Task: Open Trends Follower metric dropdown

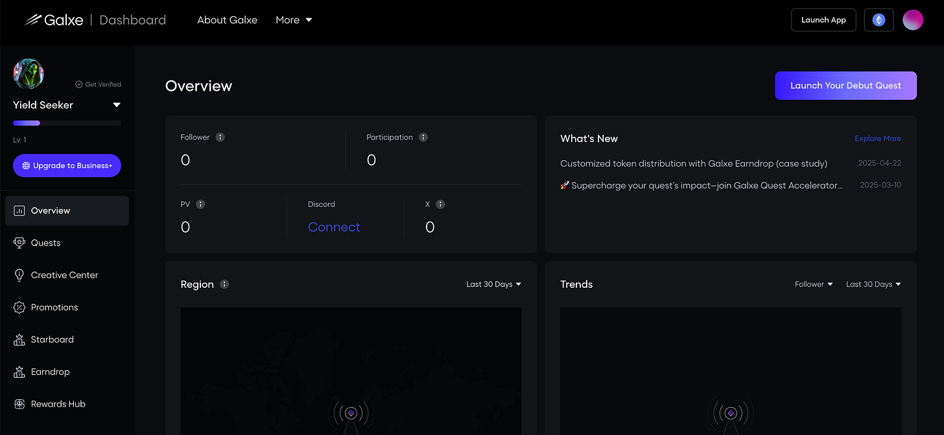Action: click(x=814, y=285)
